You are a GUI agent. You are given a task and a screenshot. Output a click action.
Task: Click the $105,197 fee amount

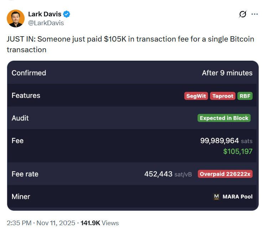pos(238,151)
